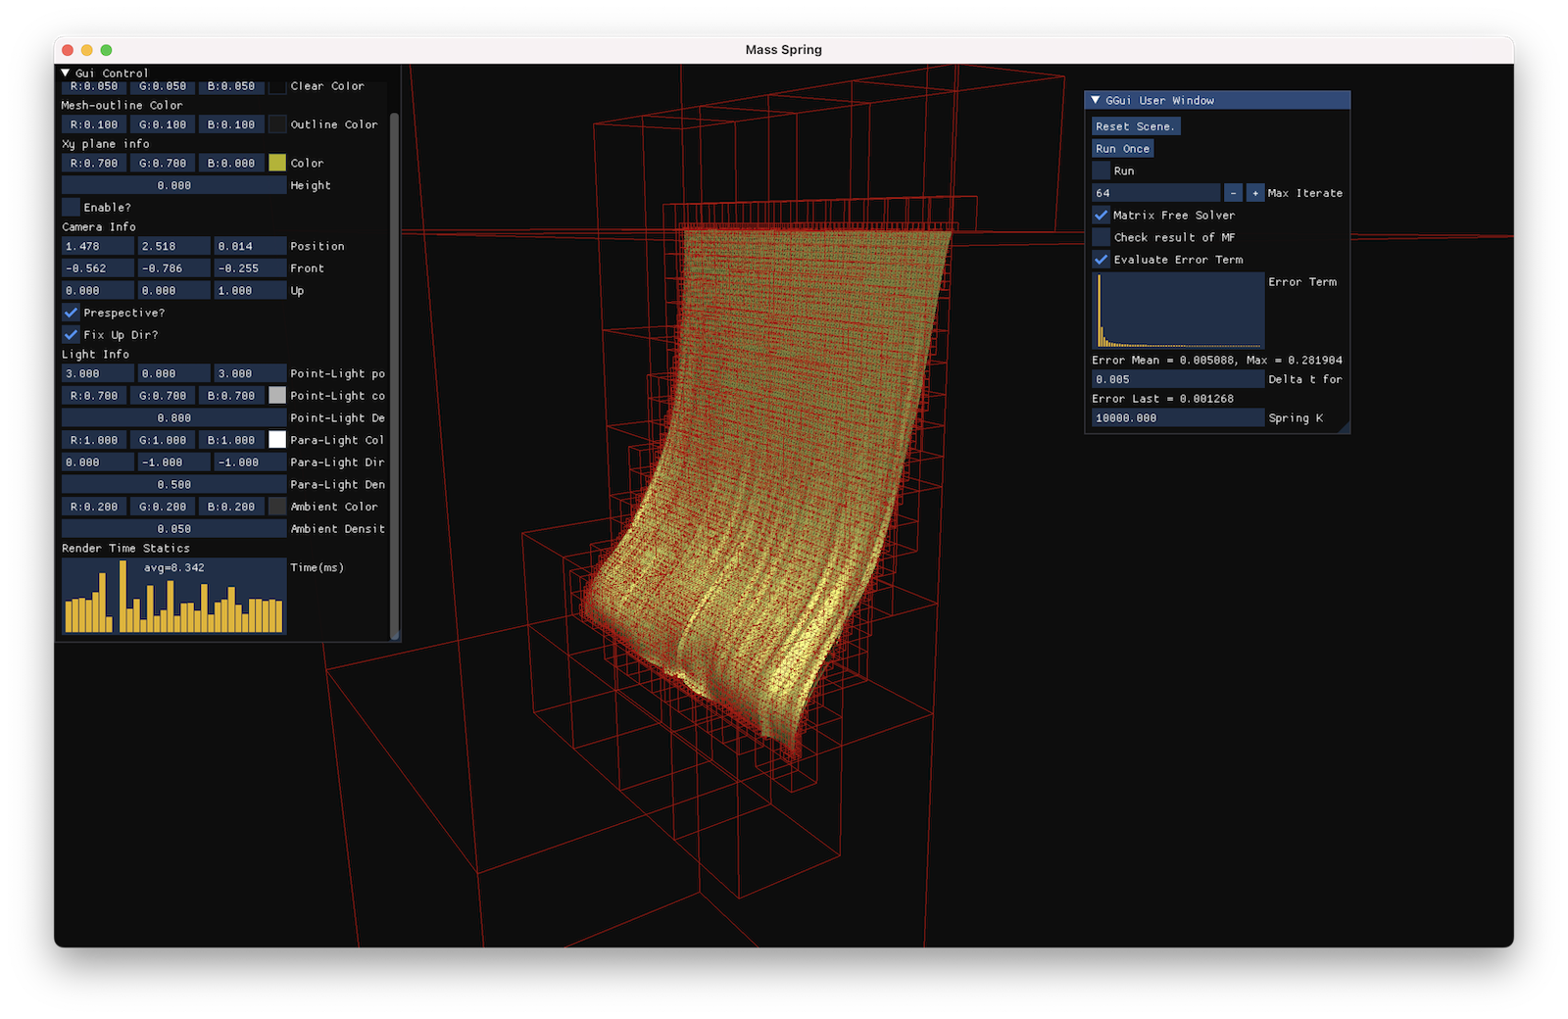
Task: Click the Delta t input field
Action: pos(1178,379)
